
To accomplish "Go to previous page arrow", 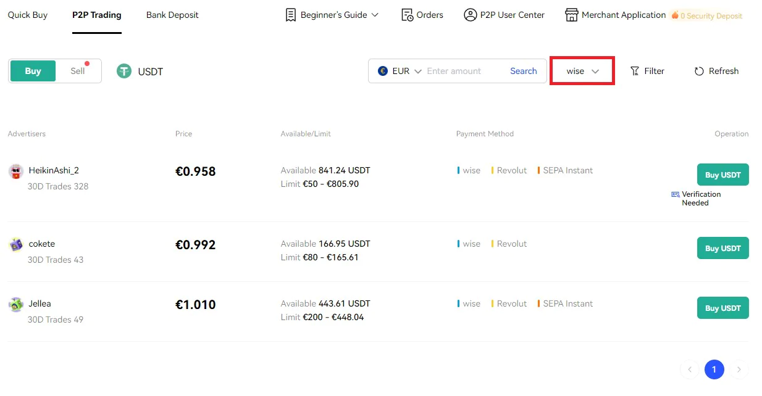I will click(690, 369).
